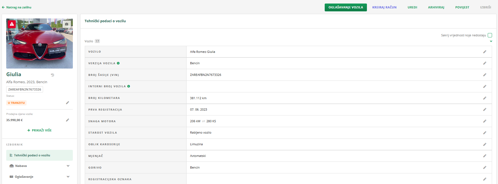Collapse the Vozilo section chevron
Image resolution: width=498 pixels, height=184 pixels.
[491, 41]
